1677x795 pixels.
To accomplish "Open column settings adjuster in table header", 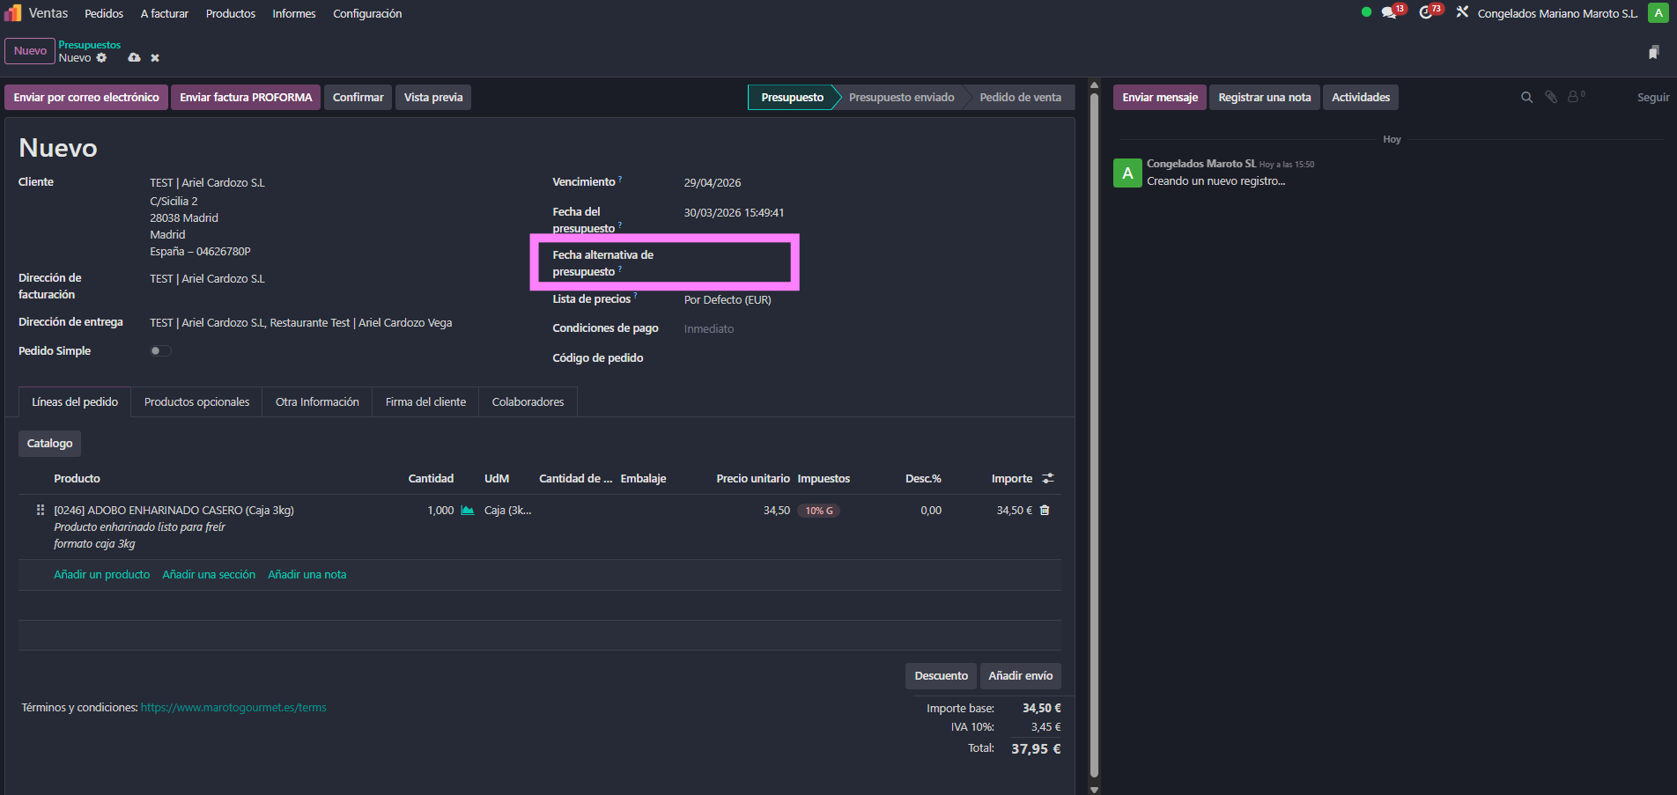I will [x=1048, y=479].
